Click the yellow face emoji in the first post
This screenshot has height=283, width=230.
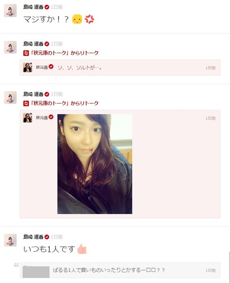77,19
